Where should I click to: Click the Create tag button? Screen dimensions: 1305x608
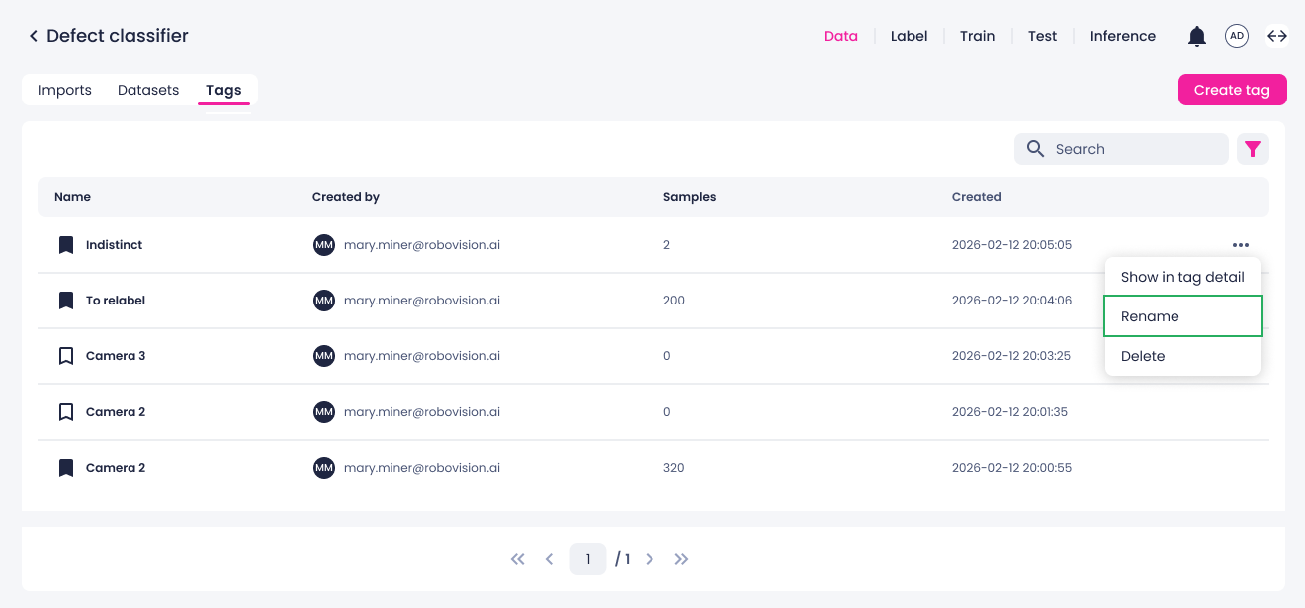[1232, 90]
